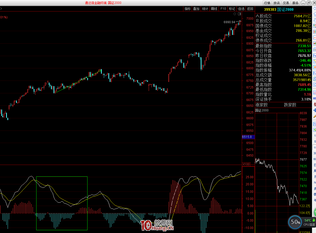Click the B股成交 row label

click(264, 21)
